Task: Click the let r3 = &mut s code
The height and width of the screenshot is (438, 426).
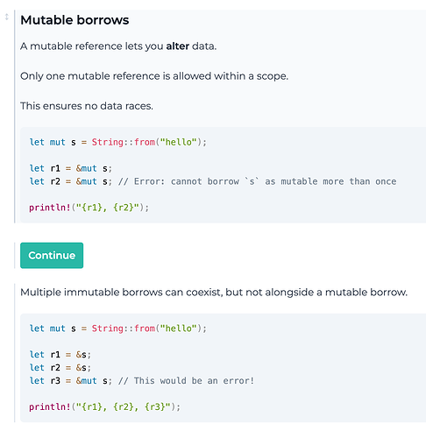Action: (70, 381)
